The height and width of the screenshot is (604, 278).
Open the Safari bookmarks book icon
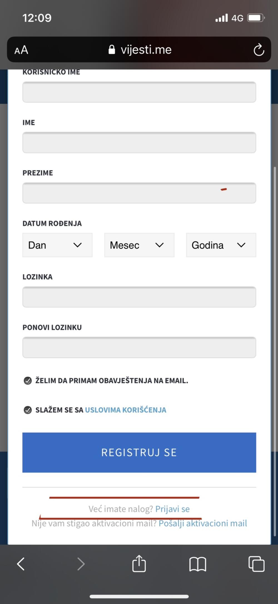point(198,564)
